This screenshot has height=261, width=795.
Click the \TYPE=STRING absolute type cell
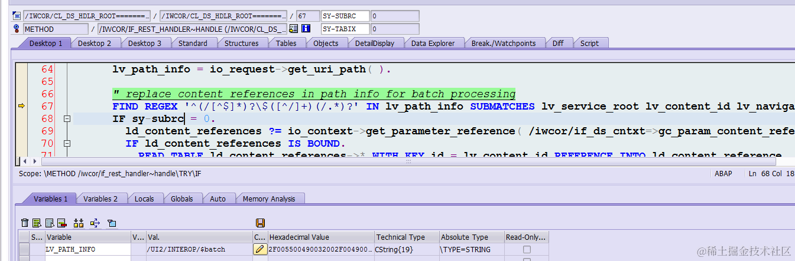tap(472, 249)
